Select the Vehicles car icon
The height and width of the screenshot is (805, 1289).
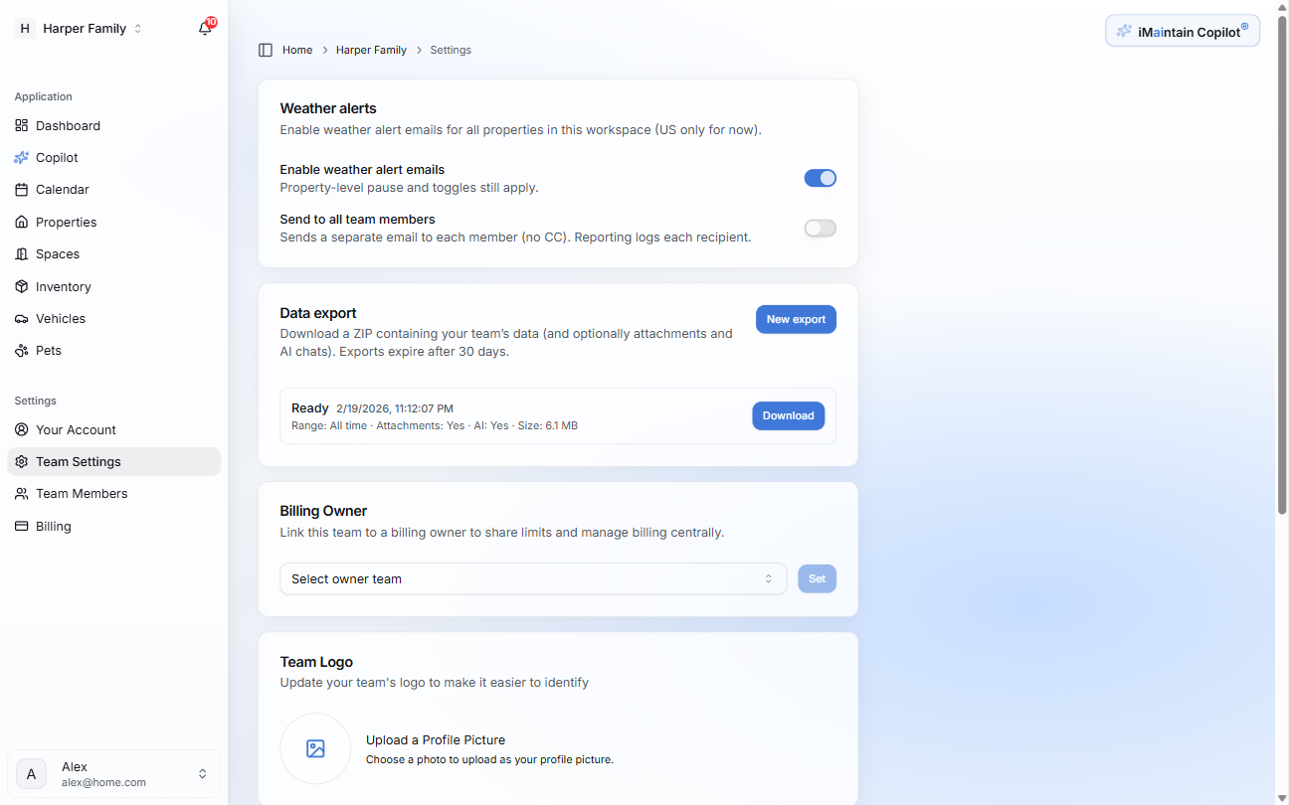22,318
